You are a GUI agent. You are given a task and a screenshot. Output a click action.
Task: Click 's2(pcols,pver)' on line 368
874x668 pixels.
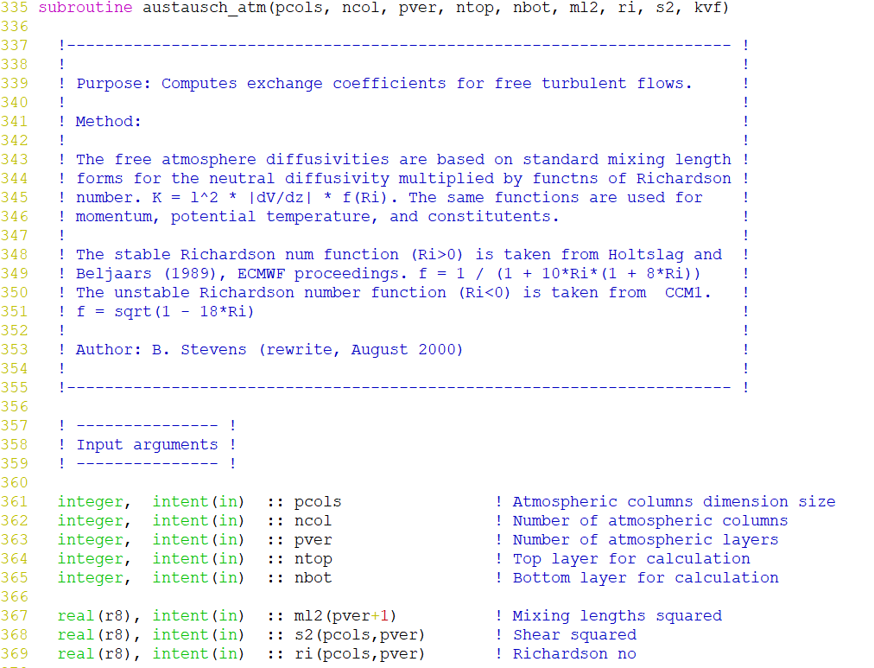point(359,634)
